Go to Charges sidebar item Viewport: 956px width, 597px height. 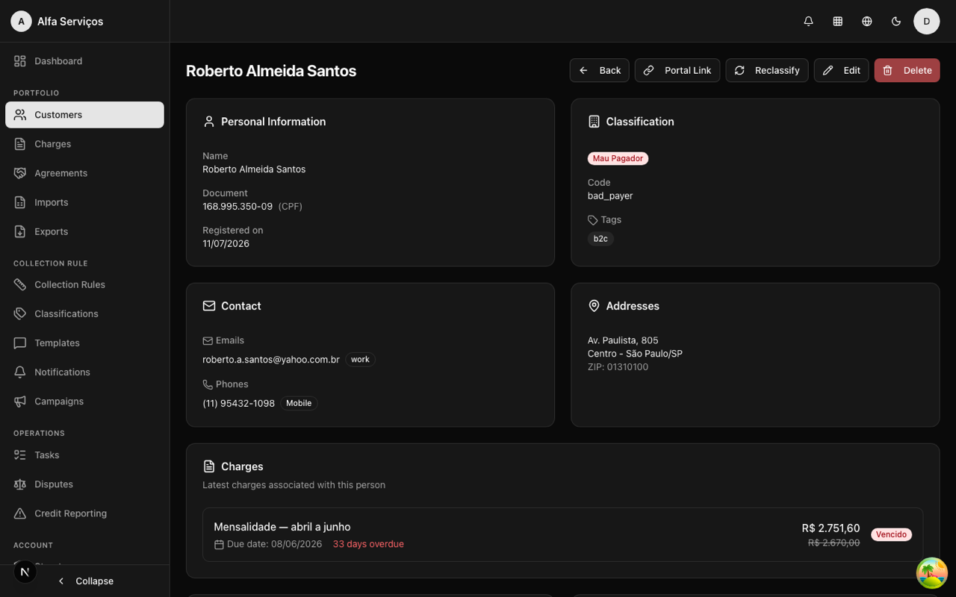pyautogui.click(x=84, y=144)
